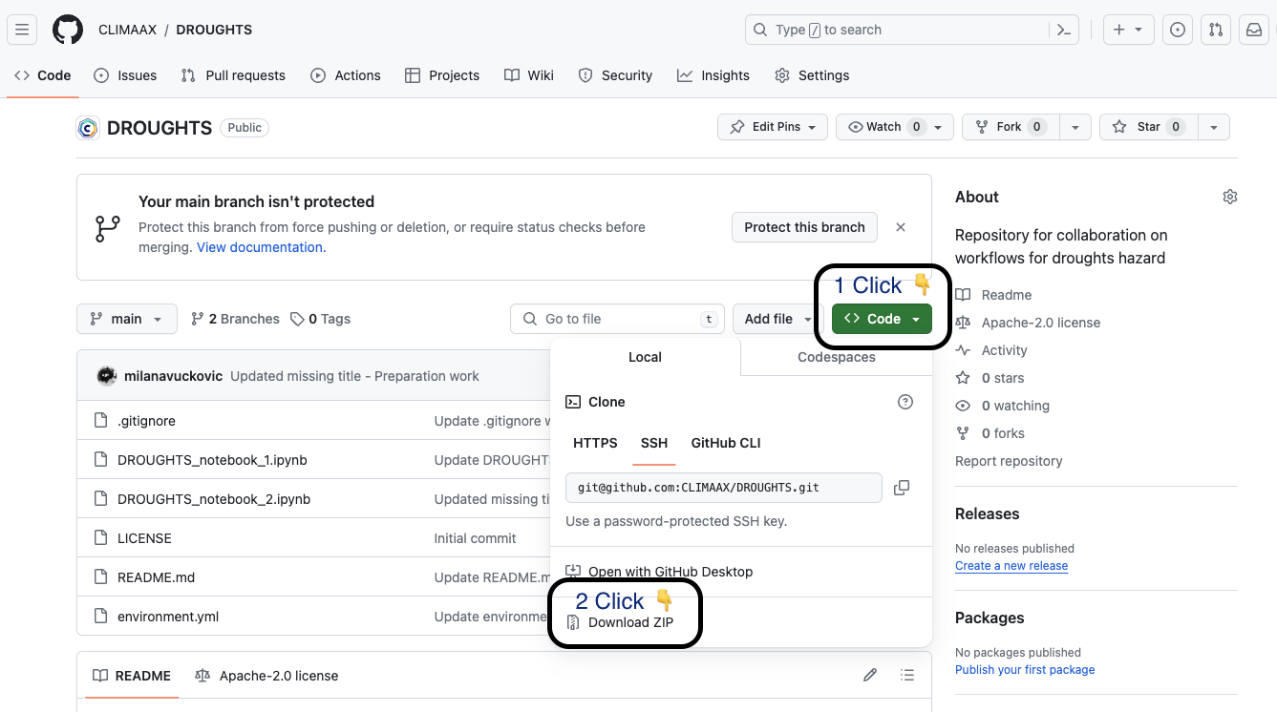Open the Clone help question icon
This screenshot has width=1277, height=712.
click(x=905, y=402)
